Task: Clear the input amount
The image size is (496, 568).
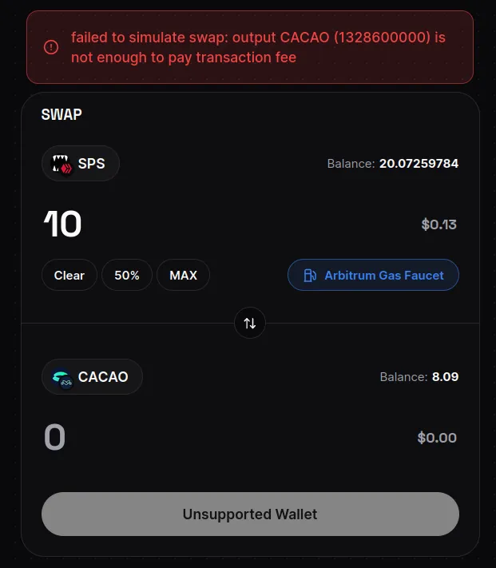Action: 69,275
